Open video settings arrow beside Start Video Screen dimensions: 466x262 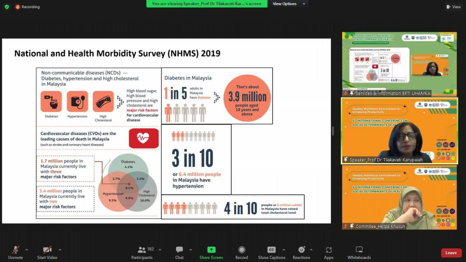(x=60, y=250)
